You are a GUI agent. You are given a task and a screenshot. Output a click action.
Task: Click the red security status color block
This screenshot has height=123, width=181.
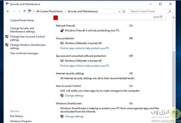(x=56, y=18)
